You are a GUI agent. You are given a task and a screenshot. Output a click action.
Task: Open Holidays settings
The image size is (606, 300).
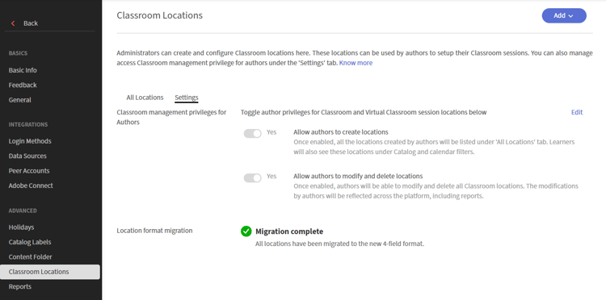coord(21,227)
